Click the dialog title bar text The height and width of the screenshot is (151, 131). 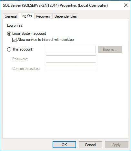point(55,5)
